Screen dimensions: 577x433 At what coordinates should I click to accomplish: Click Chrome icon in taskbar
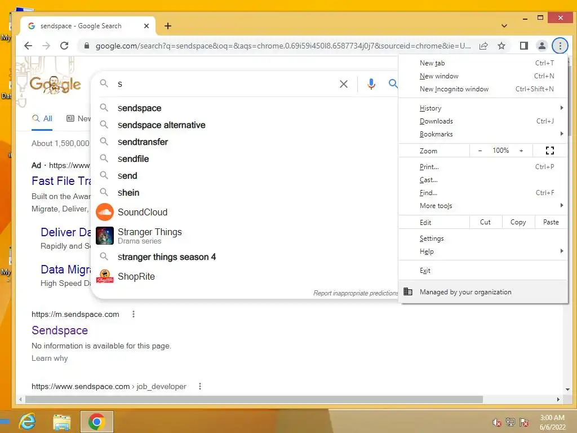click(96, 422)
